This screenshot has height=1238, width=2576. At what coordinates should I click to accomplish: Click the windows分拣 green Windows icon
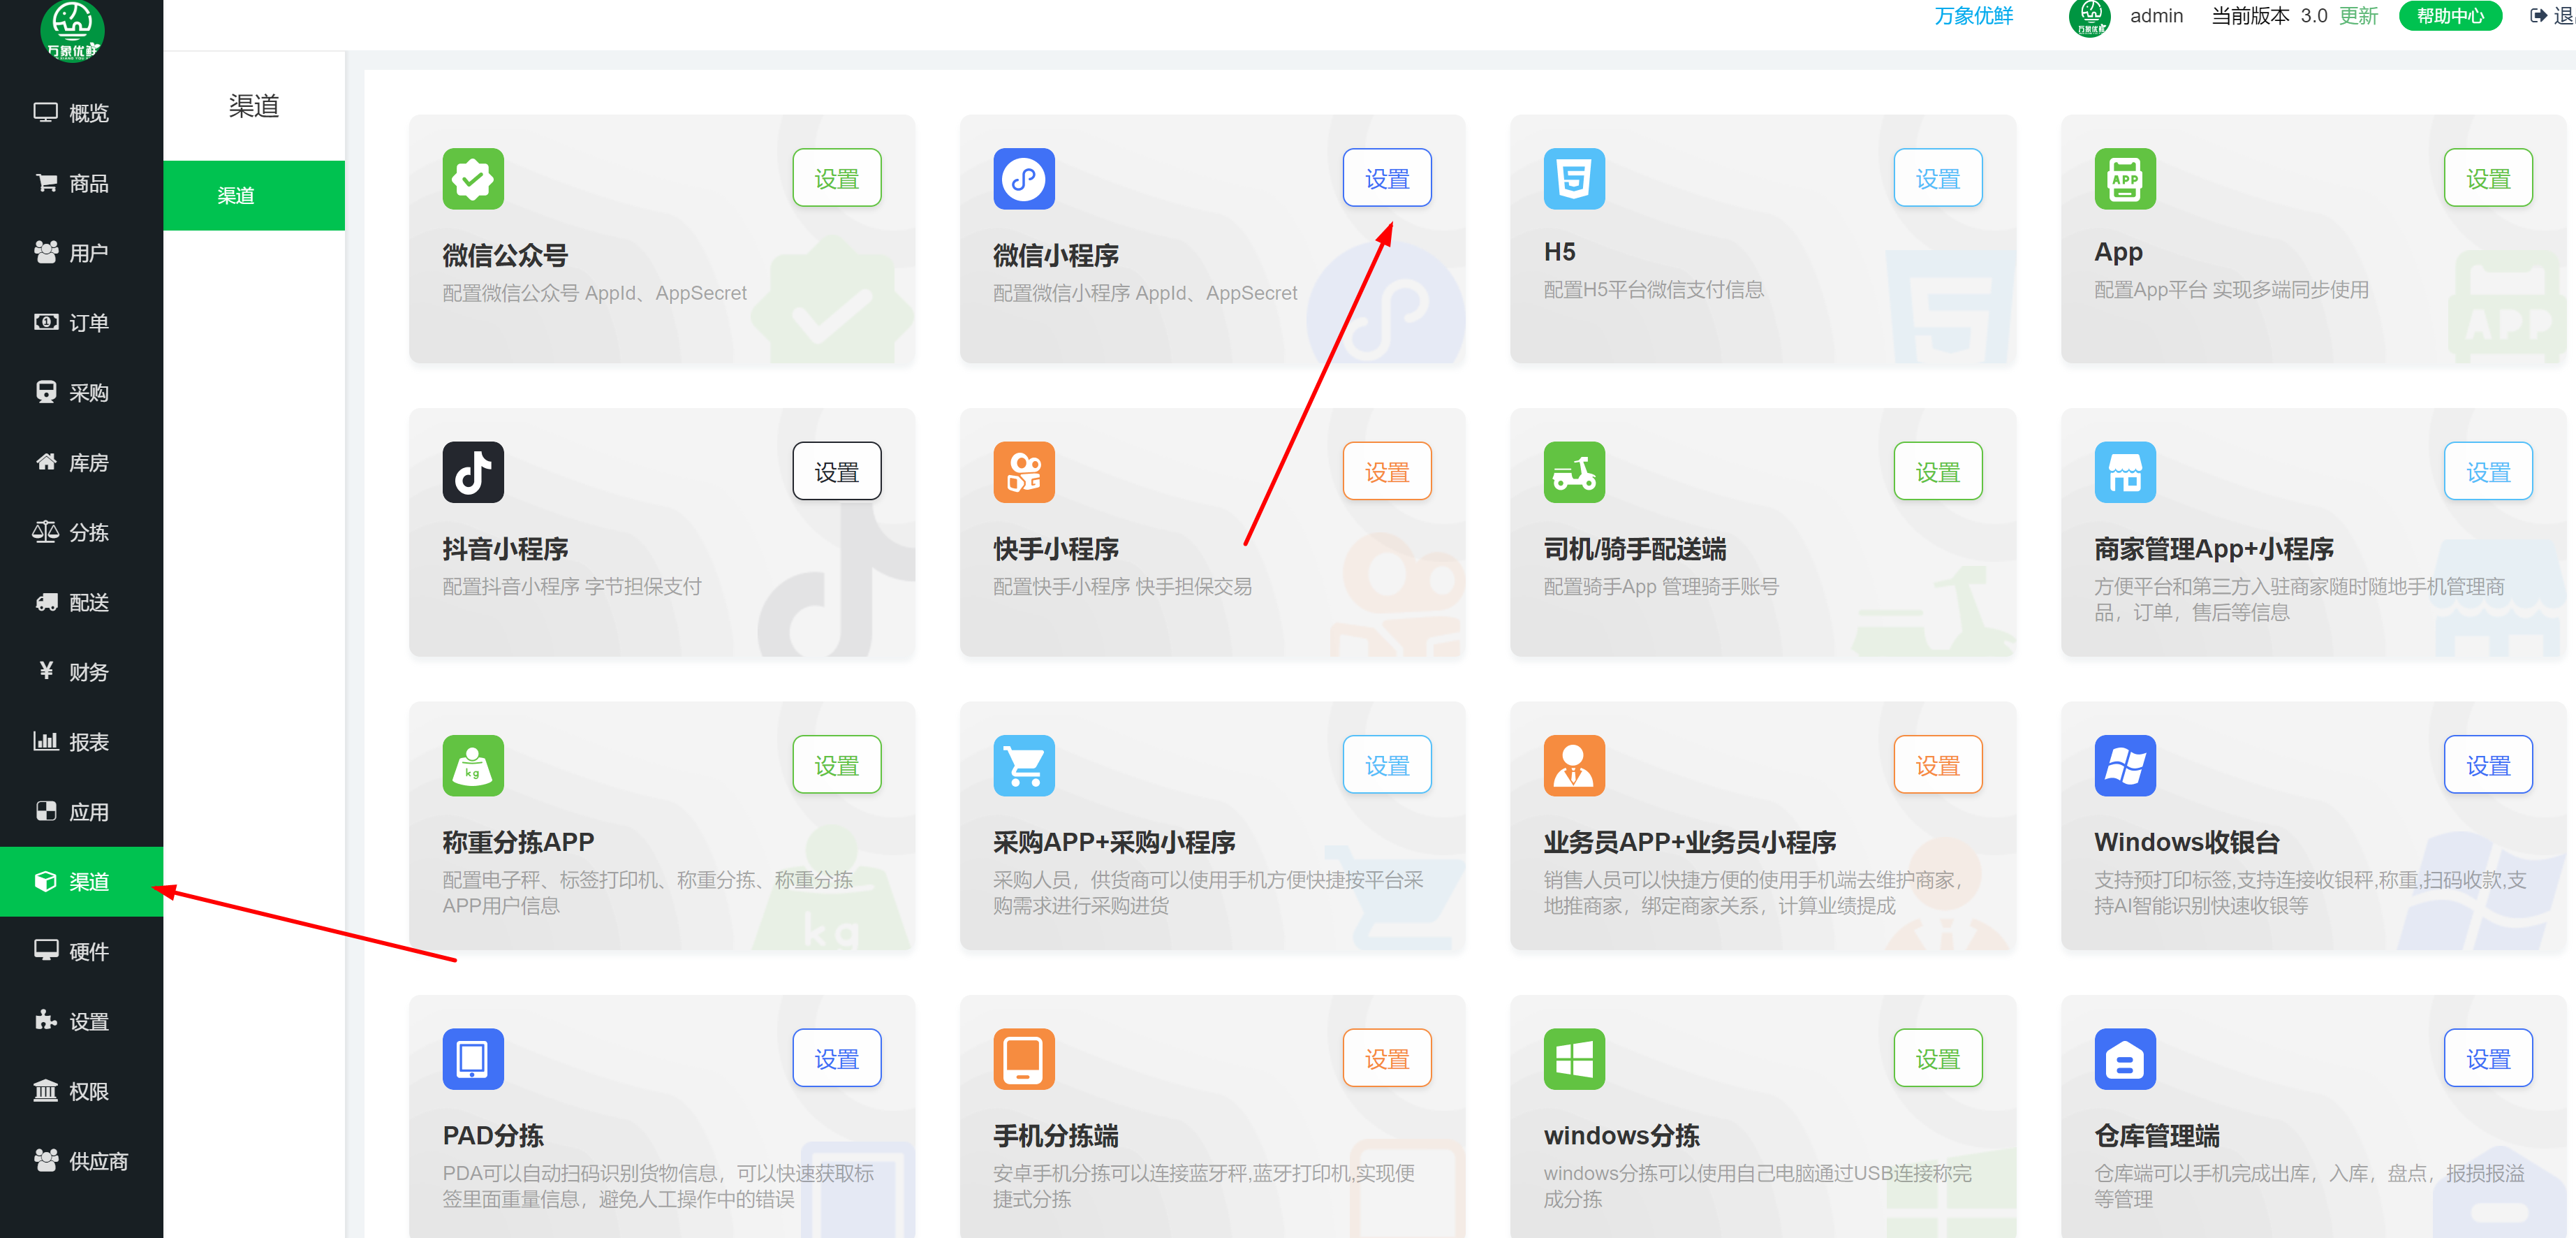(1574, 1059)
